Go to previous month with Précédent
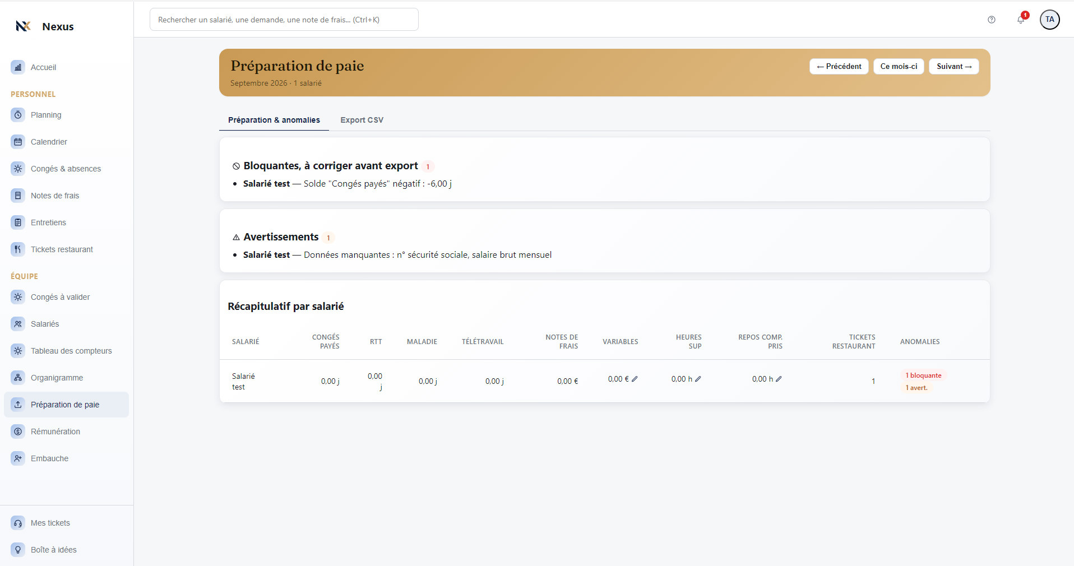This screenshot has width=1074, height=566. click(839, 66)
